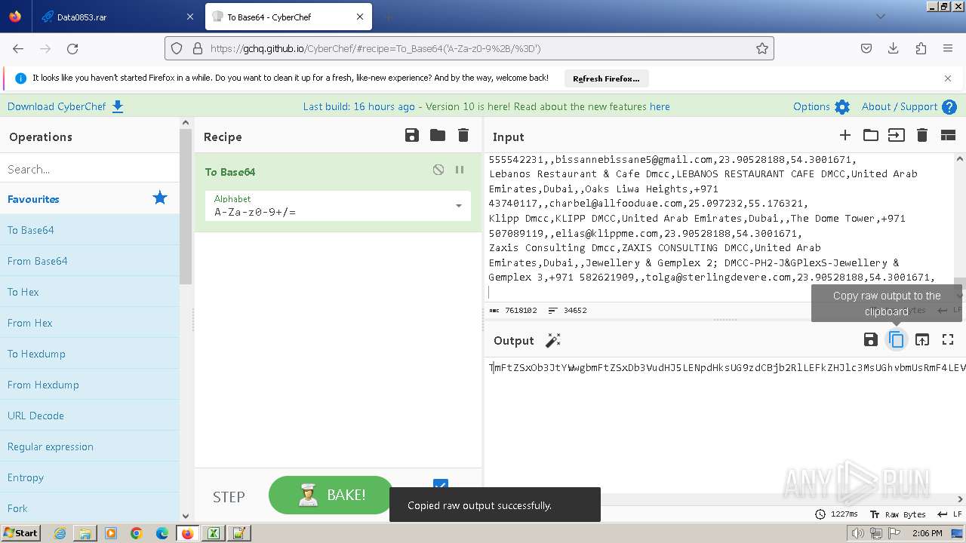Screen dimensions: 966x543
Task: Click the Refresh Firefox… button
Action: [x=606, y=78]
